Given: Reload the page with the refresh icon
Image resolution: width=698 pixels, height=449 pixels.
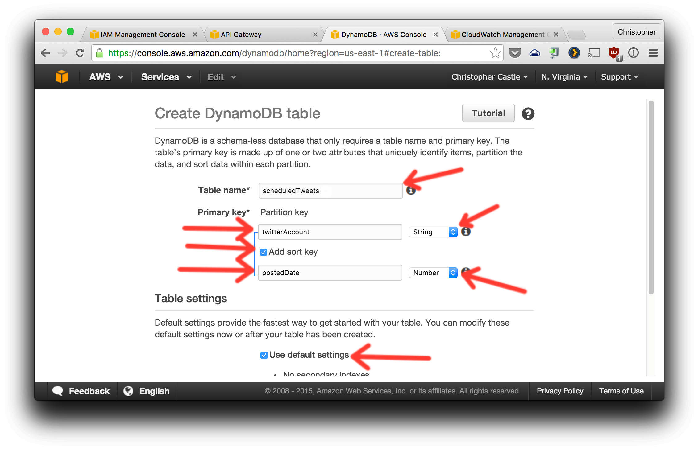Looking at the screenshot, I should pyautogui.click(x=80, y=53).
